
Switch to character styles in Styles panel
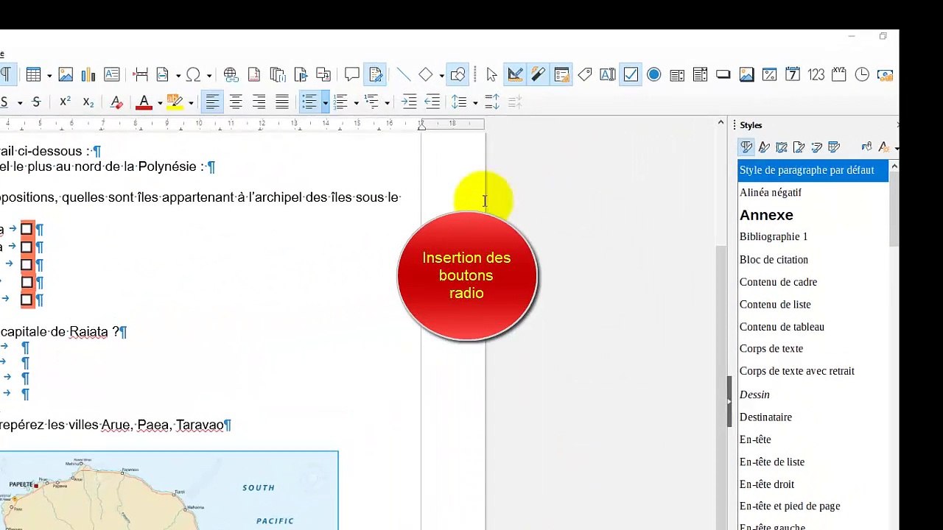point(764,147)
